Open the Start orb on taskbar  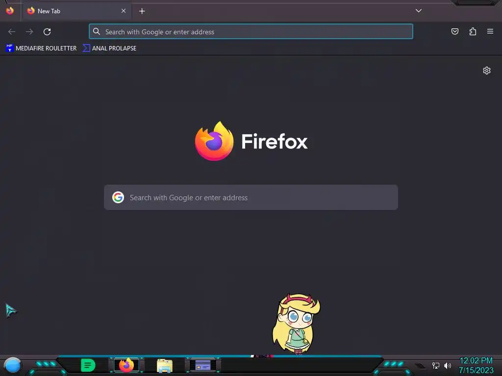click(x=12, y=365)
